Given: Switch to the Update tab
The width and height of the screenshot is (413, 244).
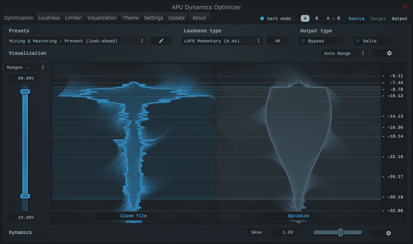Looking at the screenshot, I should click(x=176, y=18).
